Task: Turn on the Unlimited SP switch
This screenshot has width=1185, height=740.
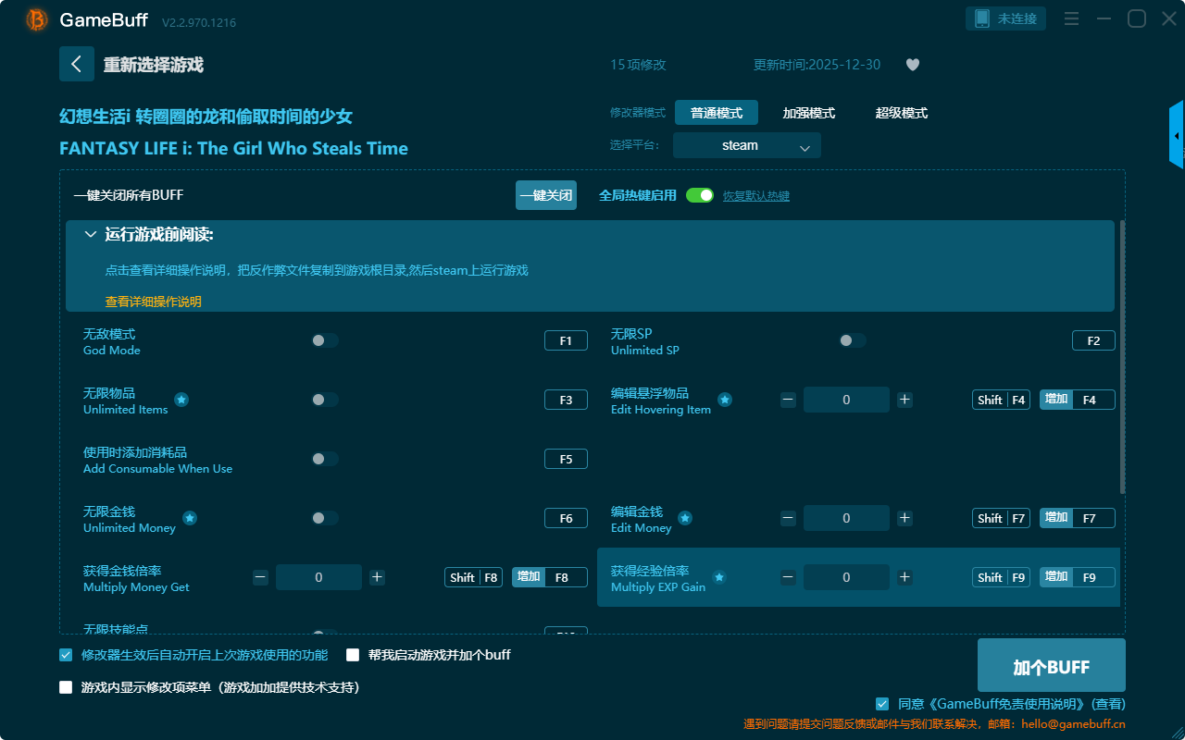Action: 852,340
